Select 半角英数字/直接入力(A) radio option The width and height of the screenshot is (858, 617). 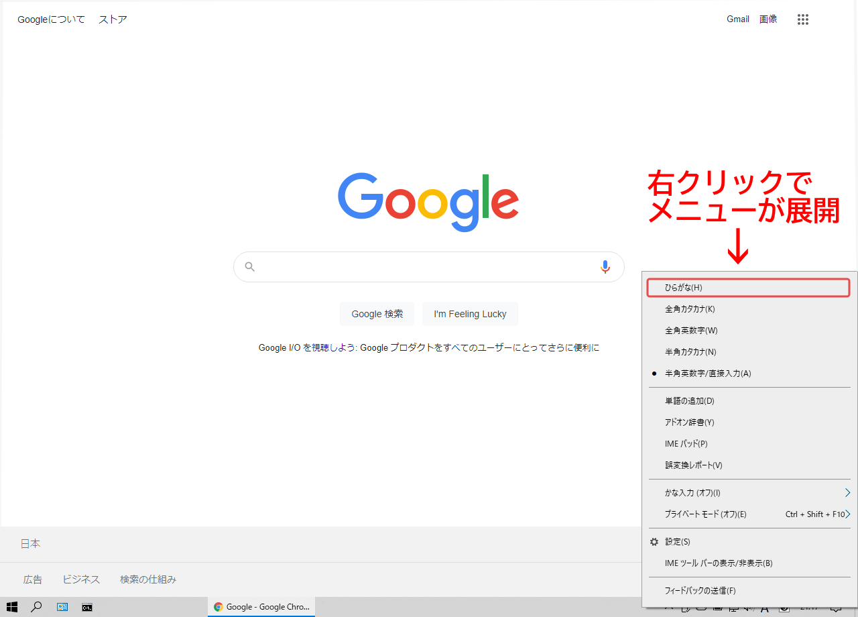pos(749,374)
